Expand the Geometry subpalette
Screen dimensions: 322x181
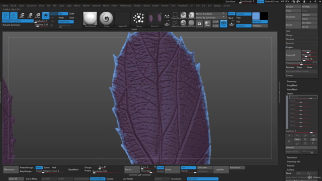[x=291, y=81]
